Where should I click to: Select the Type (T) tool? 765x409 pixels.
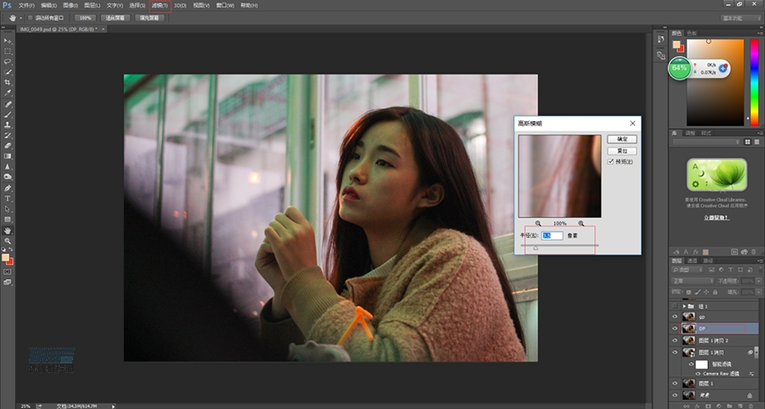8,198
